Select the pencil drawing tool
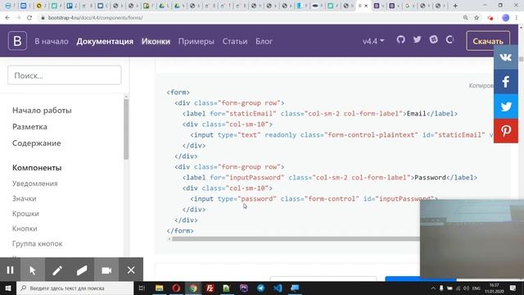Image resolution: width=524 pixels, height=295 pixels. point(57,270)
